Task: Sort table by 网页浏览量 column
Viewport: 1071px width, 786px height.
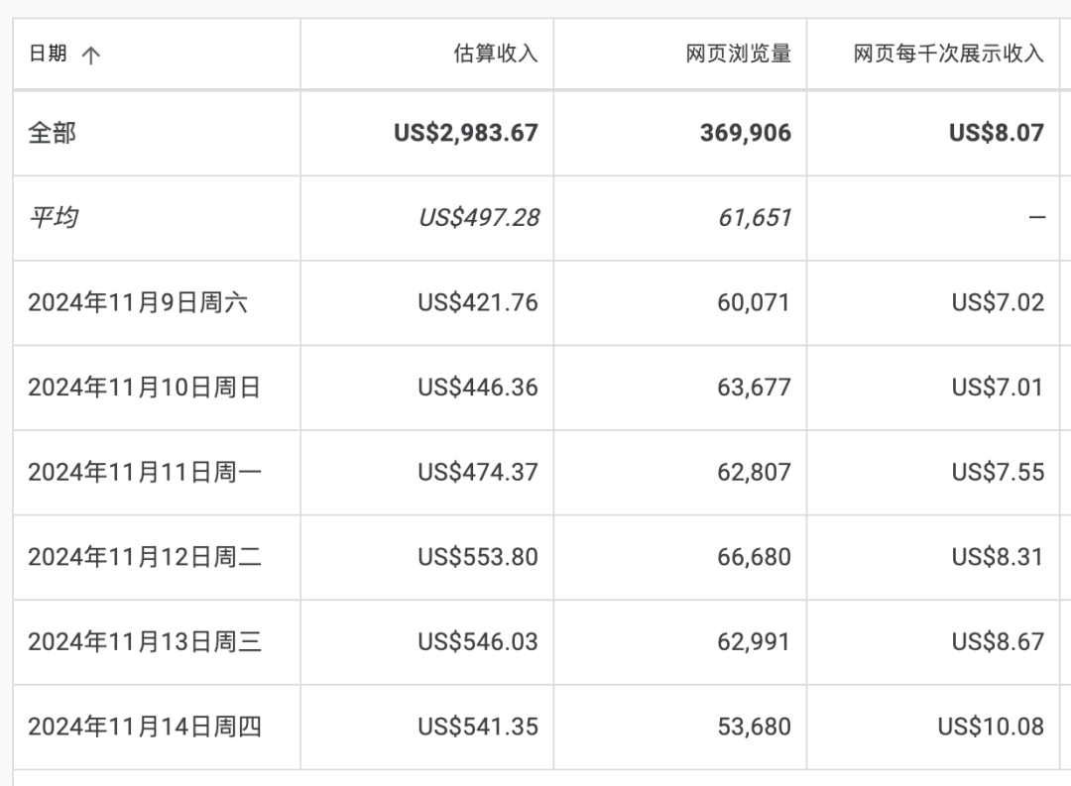Action: 739,54
